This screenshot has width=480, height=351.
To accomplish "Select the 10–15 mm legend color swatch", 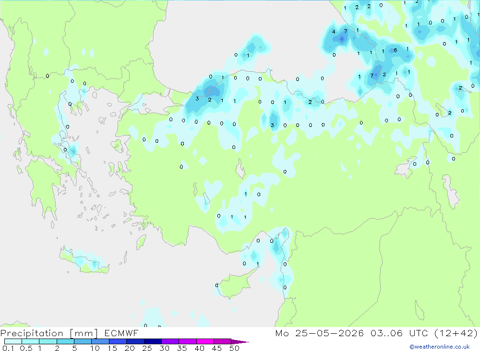I will (100, 341).
